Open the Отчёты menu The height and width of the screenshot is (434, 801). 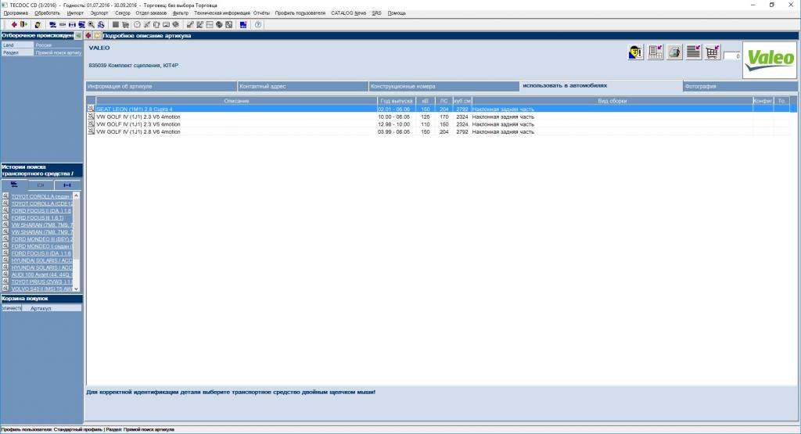tap(261, 13)
